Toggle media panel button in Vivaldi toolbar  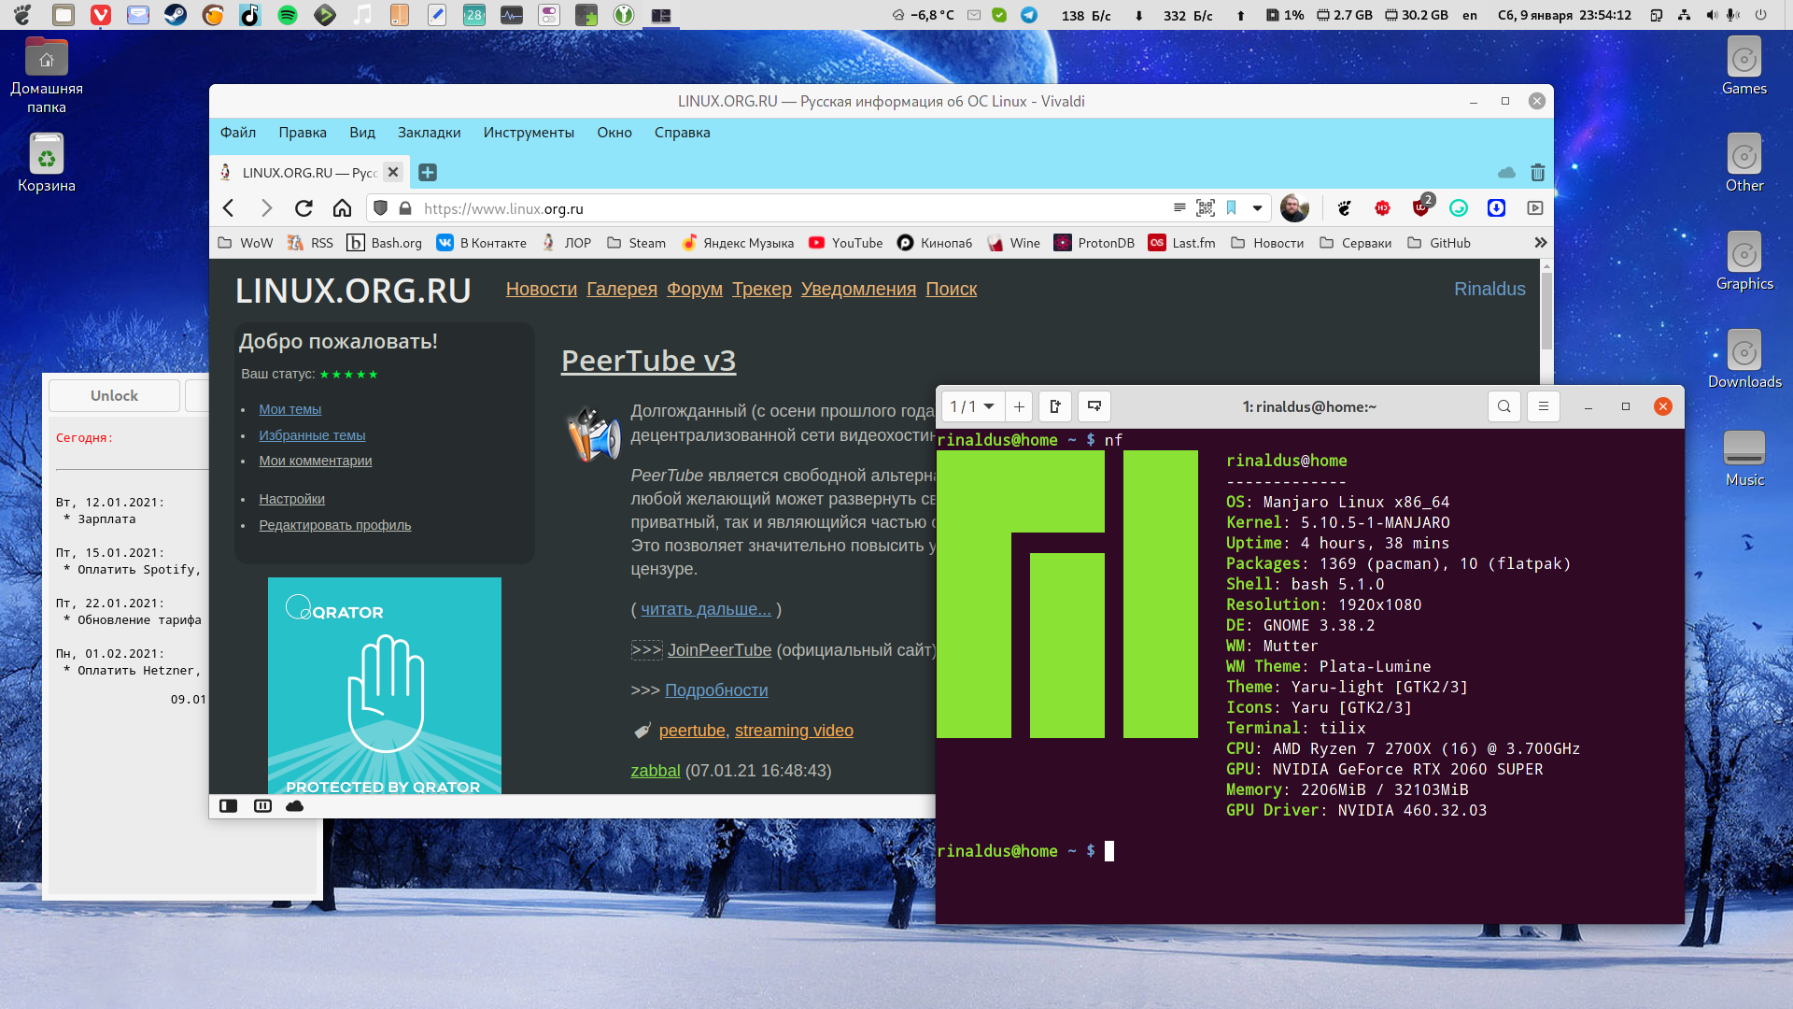[x=1534, y=207]
